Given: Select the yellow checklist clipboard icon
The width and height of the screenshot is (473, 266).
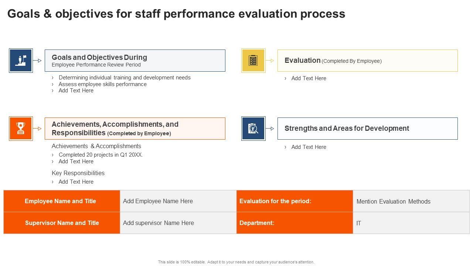Looking at the screenshot, I should tap(253, 61).
